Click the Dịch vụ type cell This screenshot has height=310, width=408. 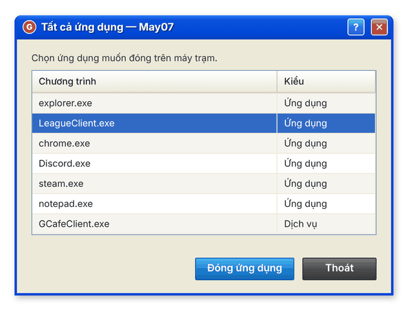click(326, 224)
